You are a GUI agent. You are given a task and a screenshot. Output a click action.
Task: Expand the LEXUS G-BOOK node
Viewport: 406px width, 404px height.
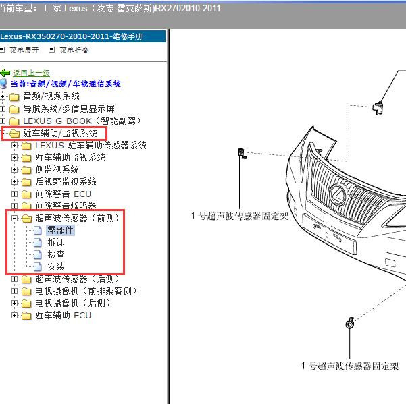[x=2, y=121]
